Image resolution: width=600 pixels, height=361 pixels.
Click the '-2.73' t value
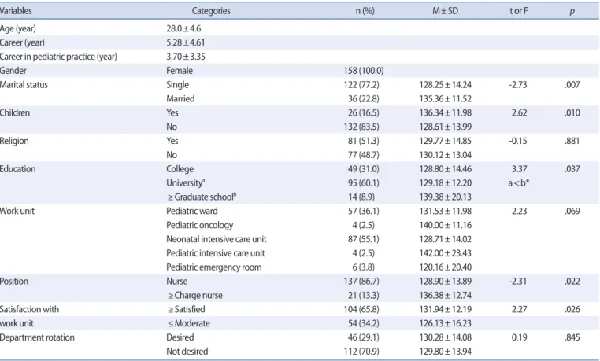pyautogui.click(x=518, y=85)
